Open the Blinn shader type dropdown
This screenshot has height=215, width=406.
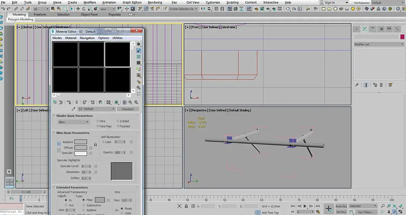click(x=73, y=122)
